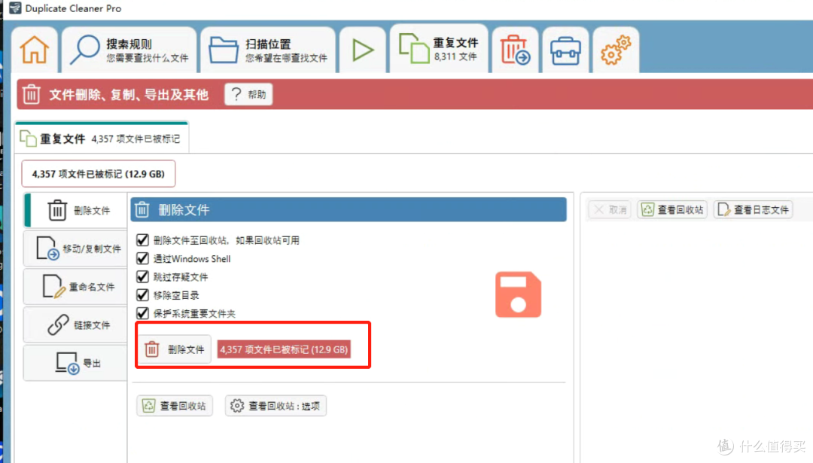Click the 4,357 项文件已被标记 (12.9 GB) summary box
The image size is (813, 463).
coord(99,174)
